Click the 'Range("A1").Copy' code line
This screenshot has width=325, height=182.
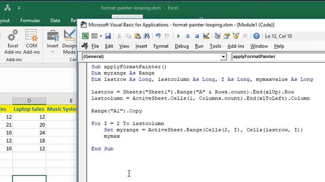click(x=117, y=111)
